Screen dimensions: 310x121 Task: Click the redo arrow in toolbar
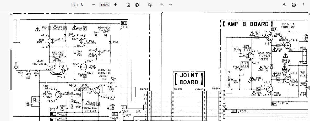coord(170,5)
